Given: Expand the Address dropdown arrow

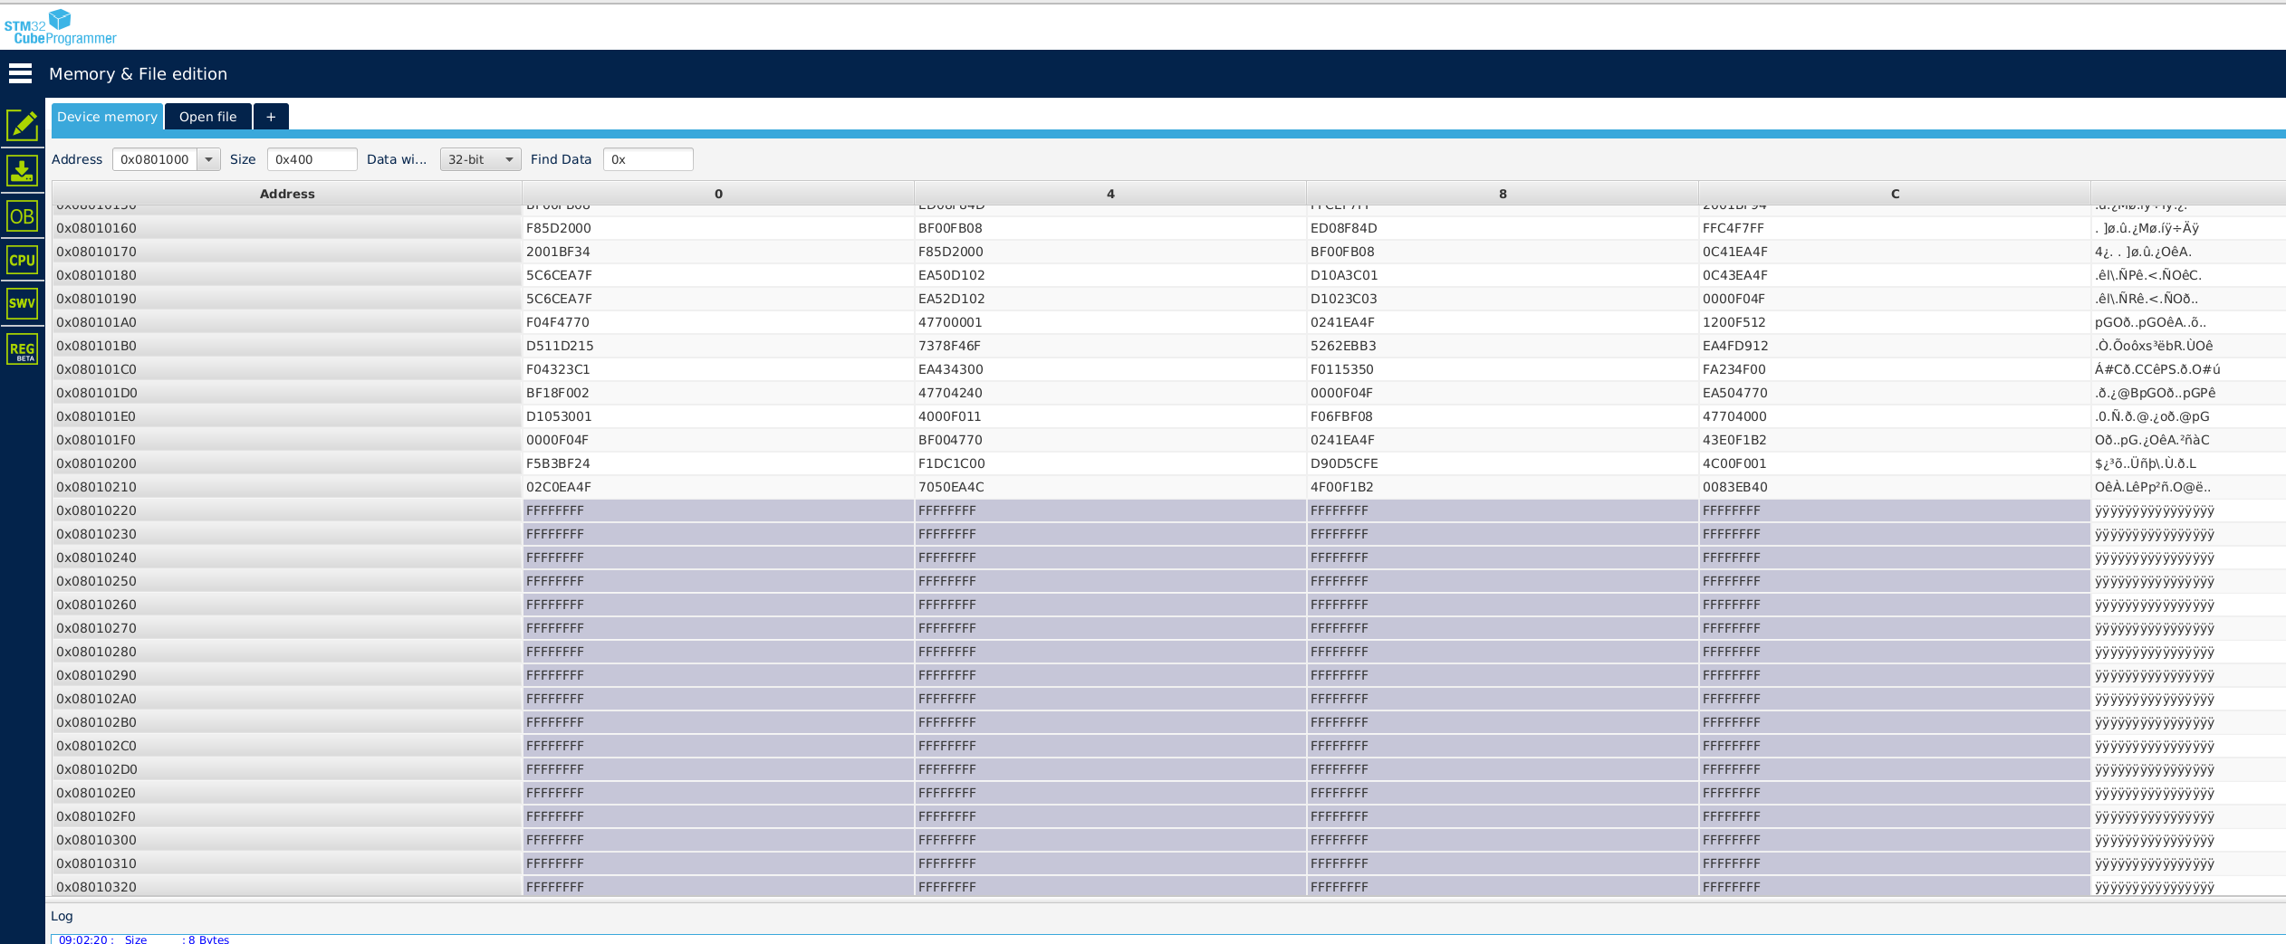Looking at the screenshot, I should coord(208,159).
